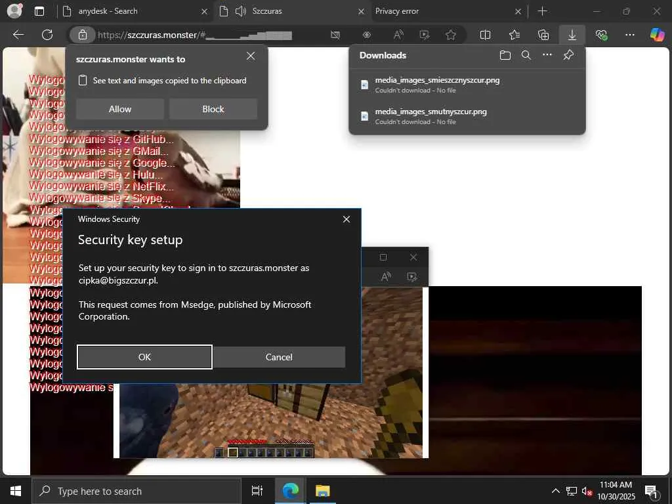Click the 'Wylogowywanie się z NetFlix...' text
Viewport: 672px width, 504px height.
tap(101, 186)
